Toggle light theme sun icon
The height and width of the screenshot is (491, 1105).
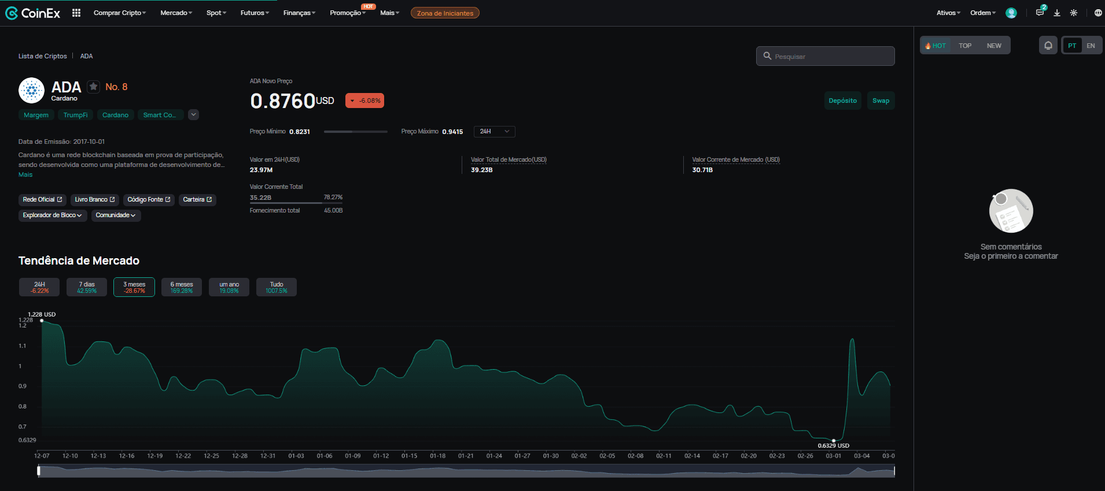point(1074,13)
